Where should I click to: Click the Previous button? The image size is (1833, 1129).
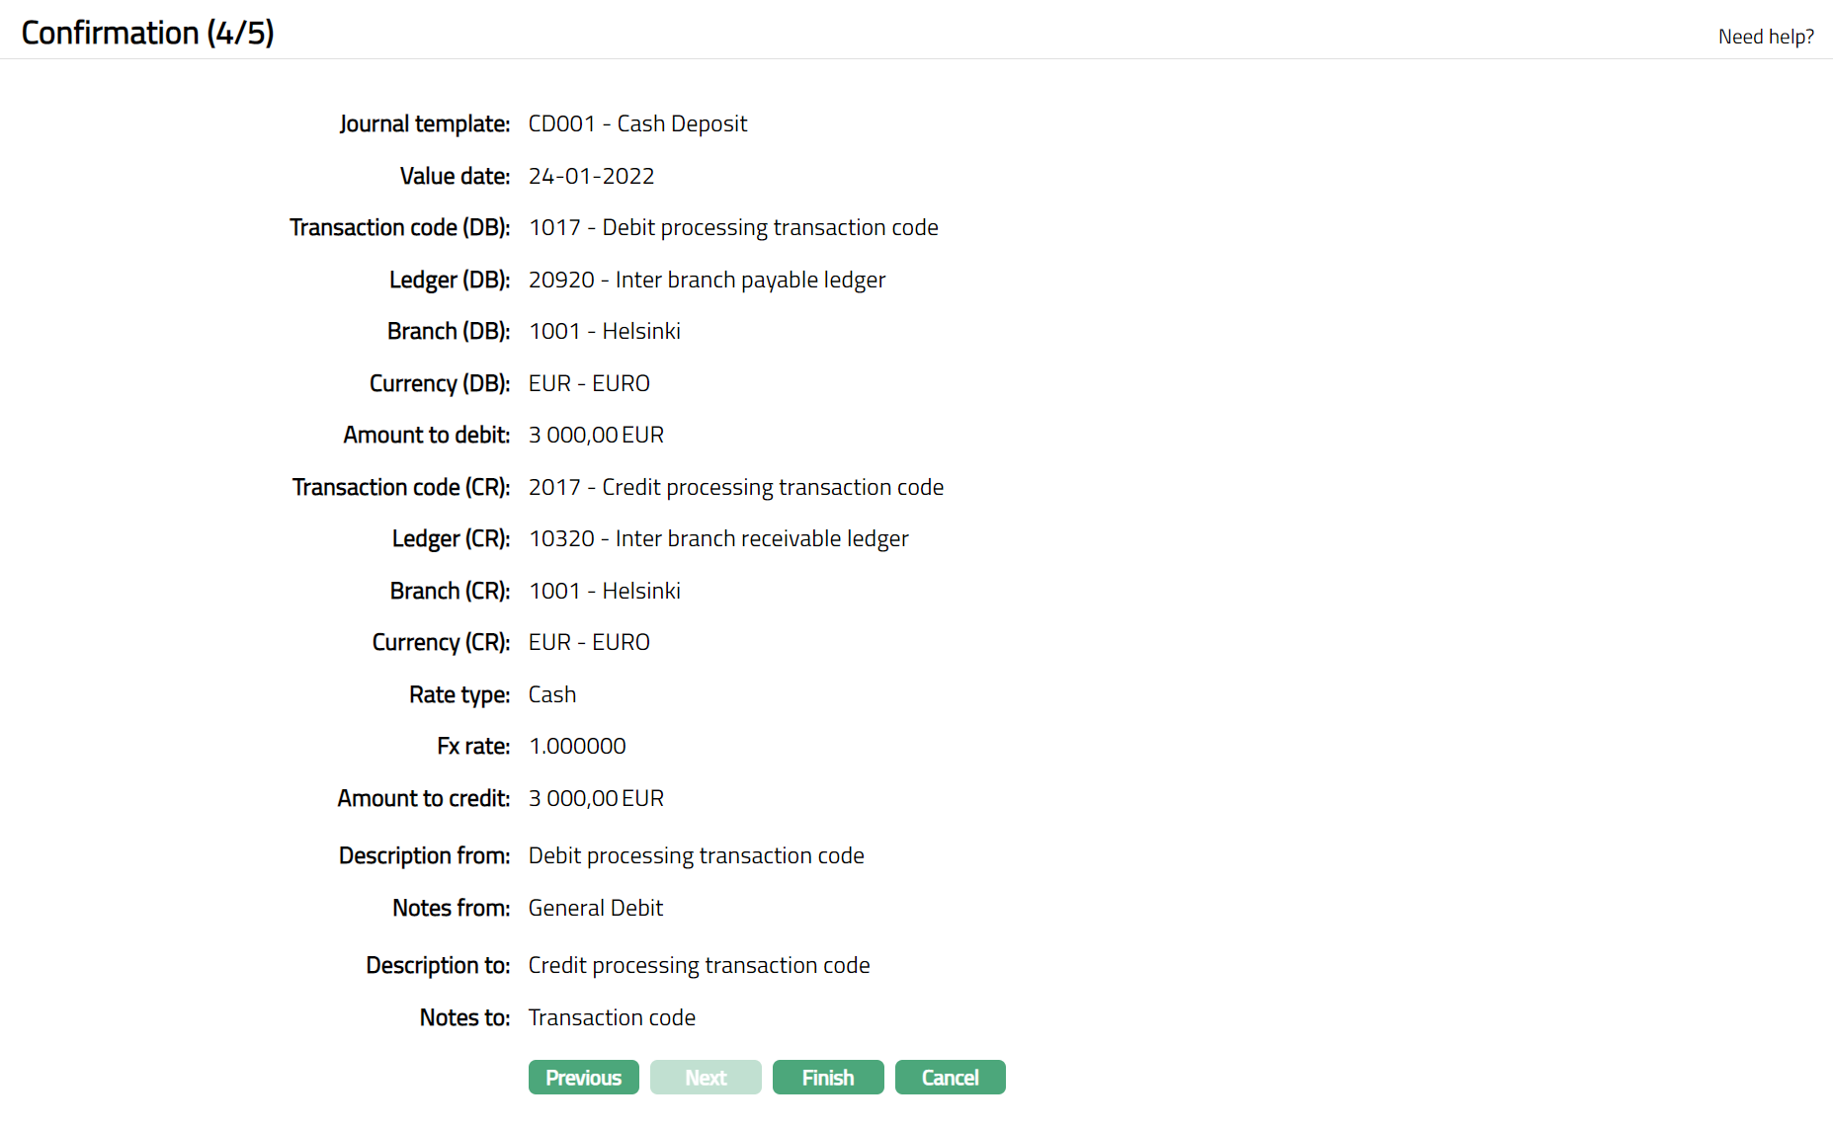(583, 1078)
